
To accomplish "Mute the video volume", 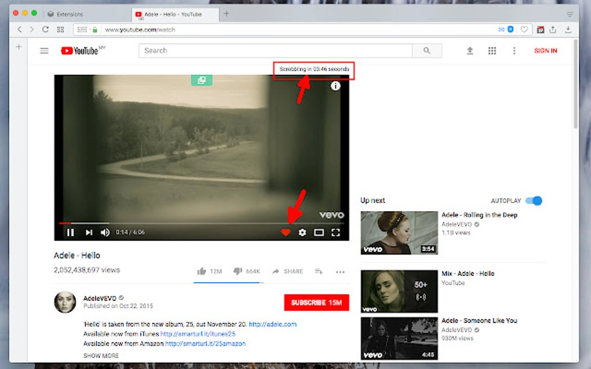I will (x=105, y=232).
